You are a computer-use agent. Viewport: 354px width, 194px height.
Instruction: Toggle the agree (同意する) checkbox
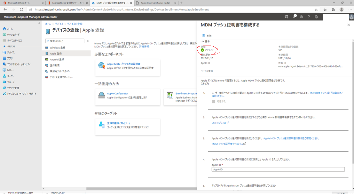point(214,101)
